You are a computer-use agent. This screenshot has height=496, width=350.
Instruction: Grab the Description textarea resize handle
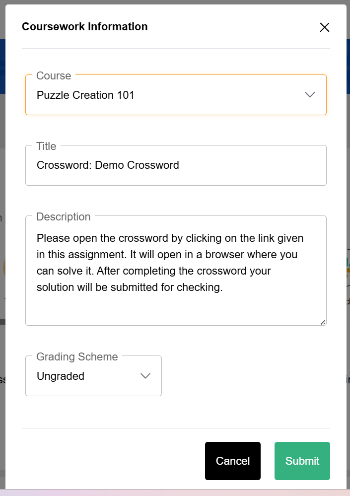323,322
